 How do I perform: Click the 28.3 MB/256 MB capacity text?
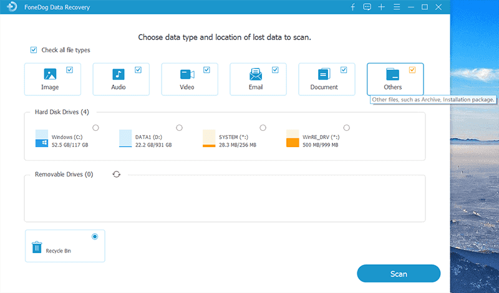pos(238,145)
